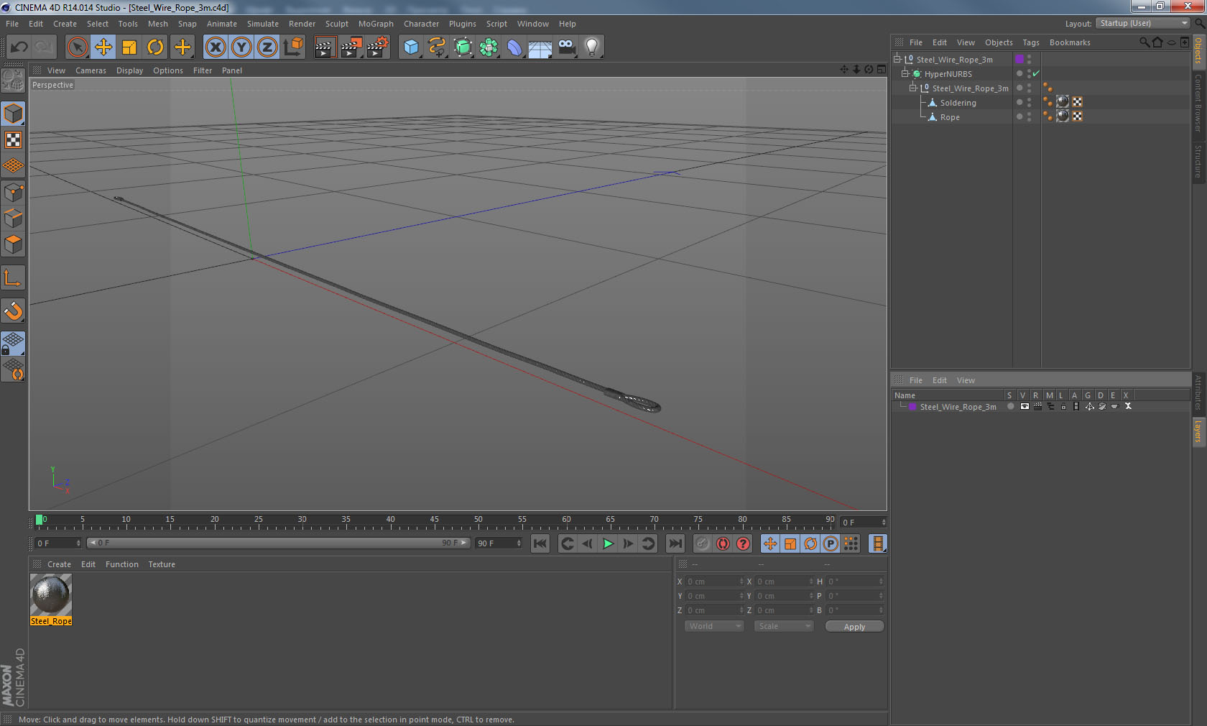The width and height of the screenshot is (1207, 726).
Task: Toggle coordinate system icon
Action: click(x=293, y=47)
